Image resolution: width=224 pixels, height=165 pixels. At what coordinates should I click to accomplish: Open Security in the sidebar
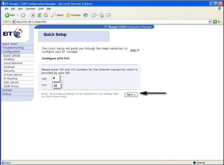pyautogui.click(x=9, y=71)
